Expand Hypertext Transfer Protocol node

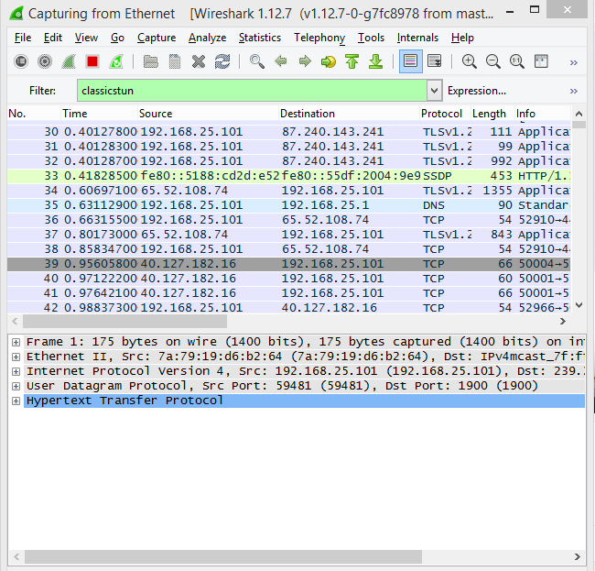click(16, 401)
